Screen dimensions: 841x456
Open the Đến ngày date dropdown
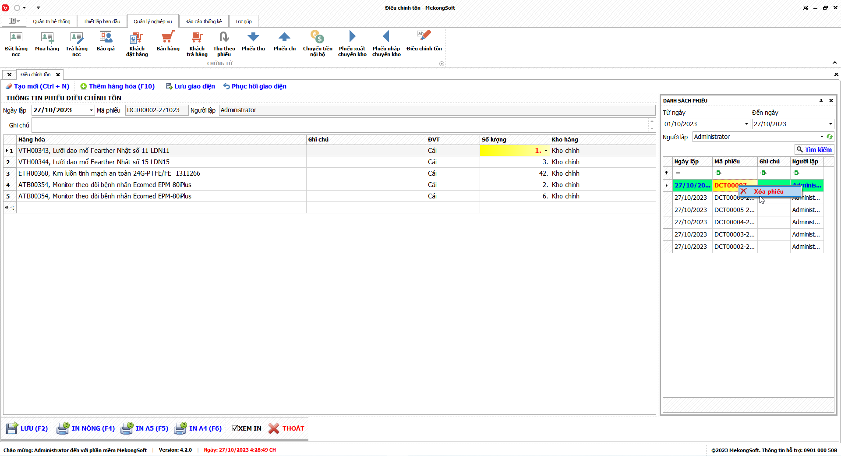(x=830, y=124)
